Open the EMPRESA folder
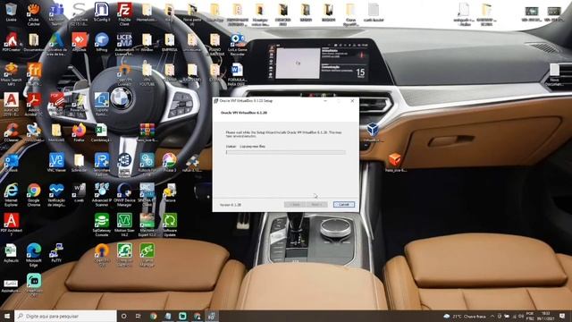Image resolution: width=572 pixels, height=322 pixels. coord(169,42)
